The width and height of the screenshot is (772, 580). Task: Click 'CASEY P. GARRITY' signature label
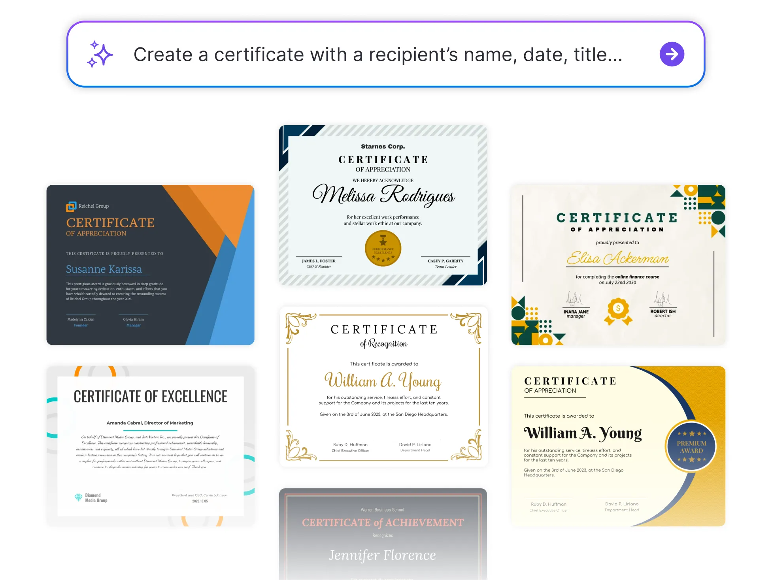[x=445, y=261]
